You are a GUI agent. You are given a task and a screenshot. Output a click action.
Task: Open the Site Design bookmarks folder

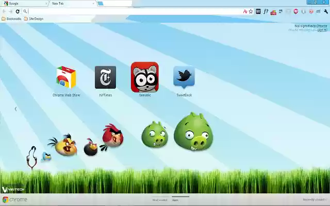pos(34,19)
